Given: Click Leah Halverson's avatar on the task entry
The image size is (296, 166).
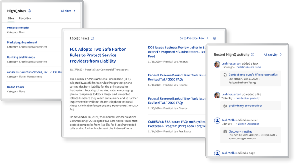Looking at the screenshot, I should [217, 64].
